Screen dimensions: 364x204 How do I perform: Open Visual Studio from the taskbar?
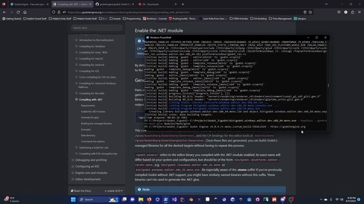[x=175, y=199]
